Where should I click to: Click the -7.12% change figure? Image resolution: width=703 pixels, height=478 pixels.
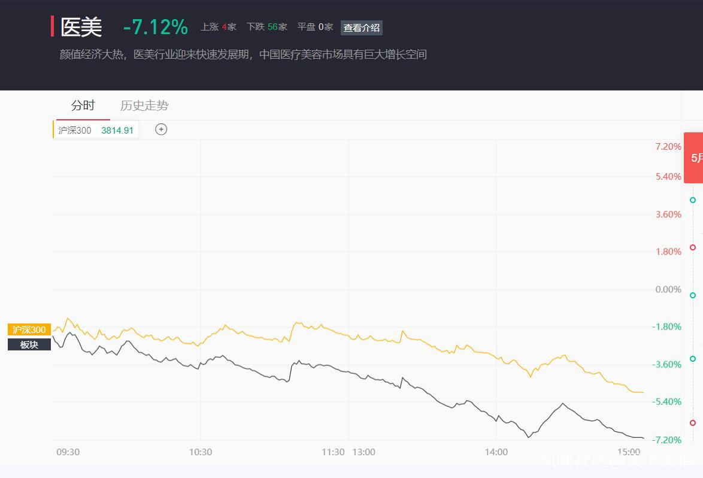(156, 27)
